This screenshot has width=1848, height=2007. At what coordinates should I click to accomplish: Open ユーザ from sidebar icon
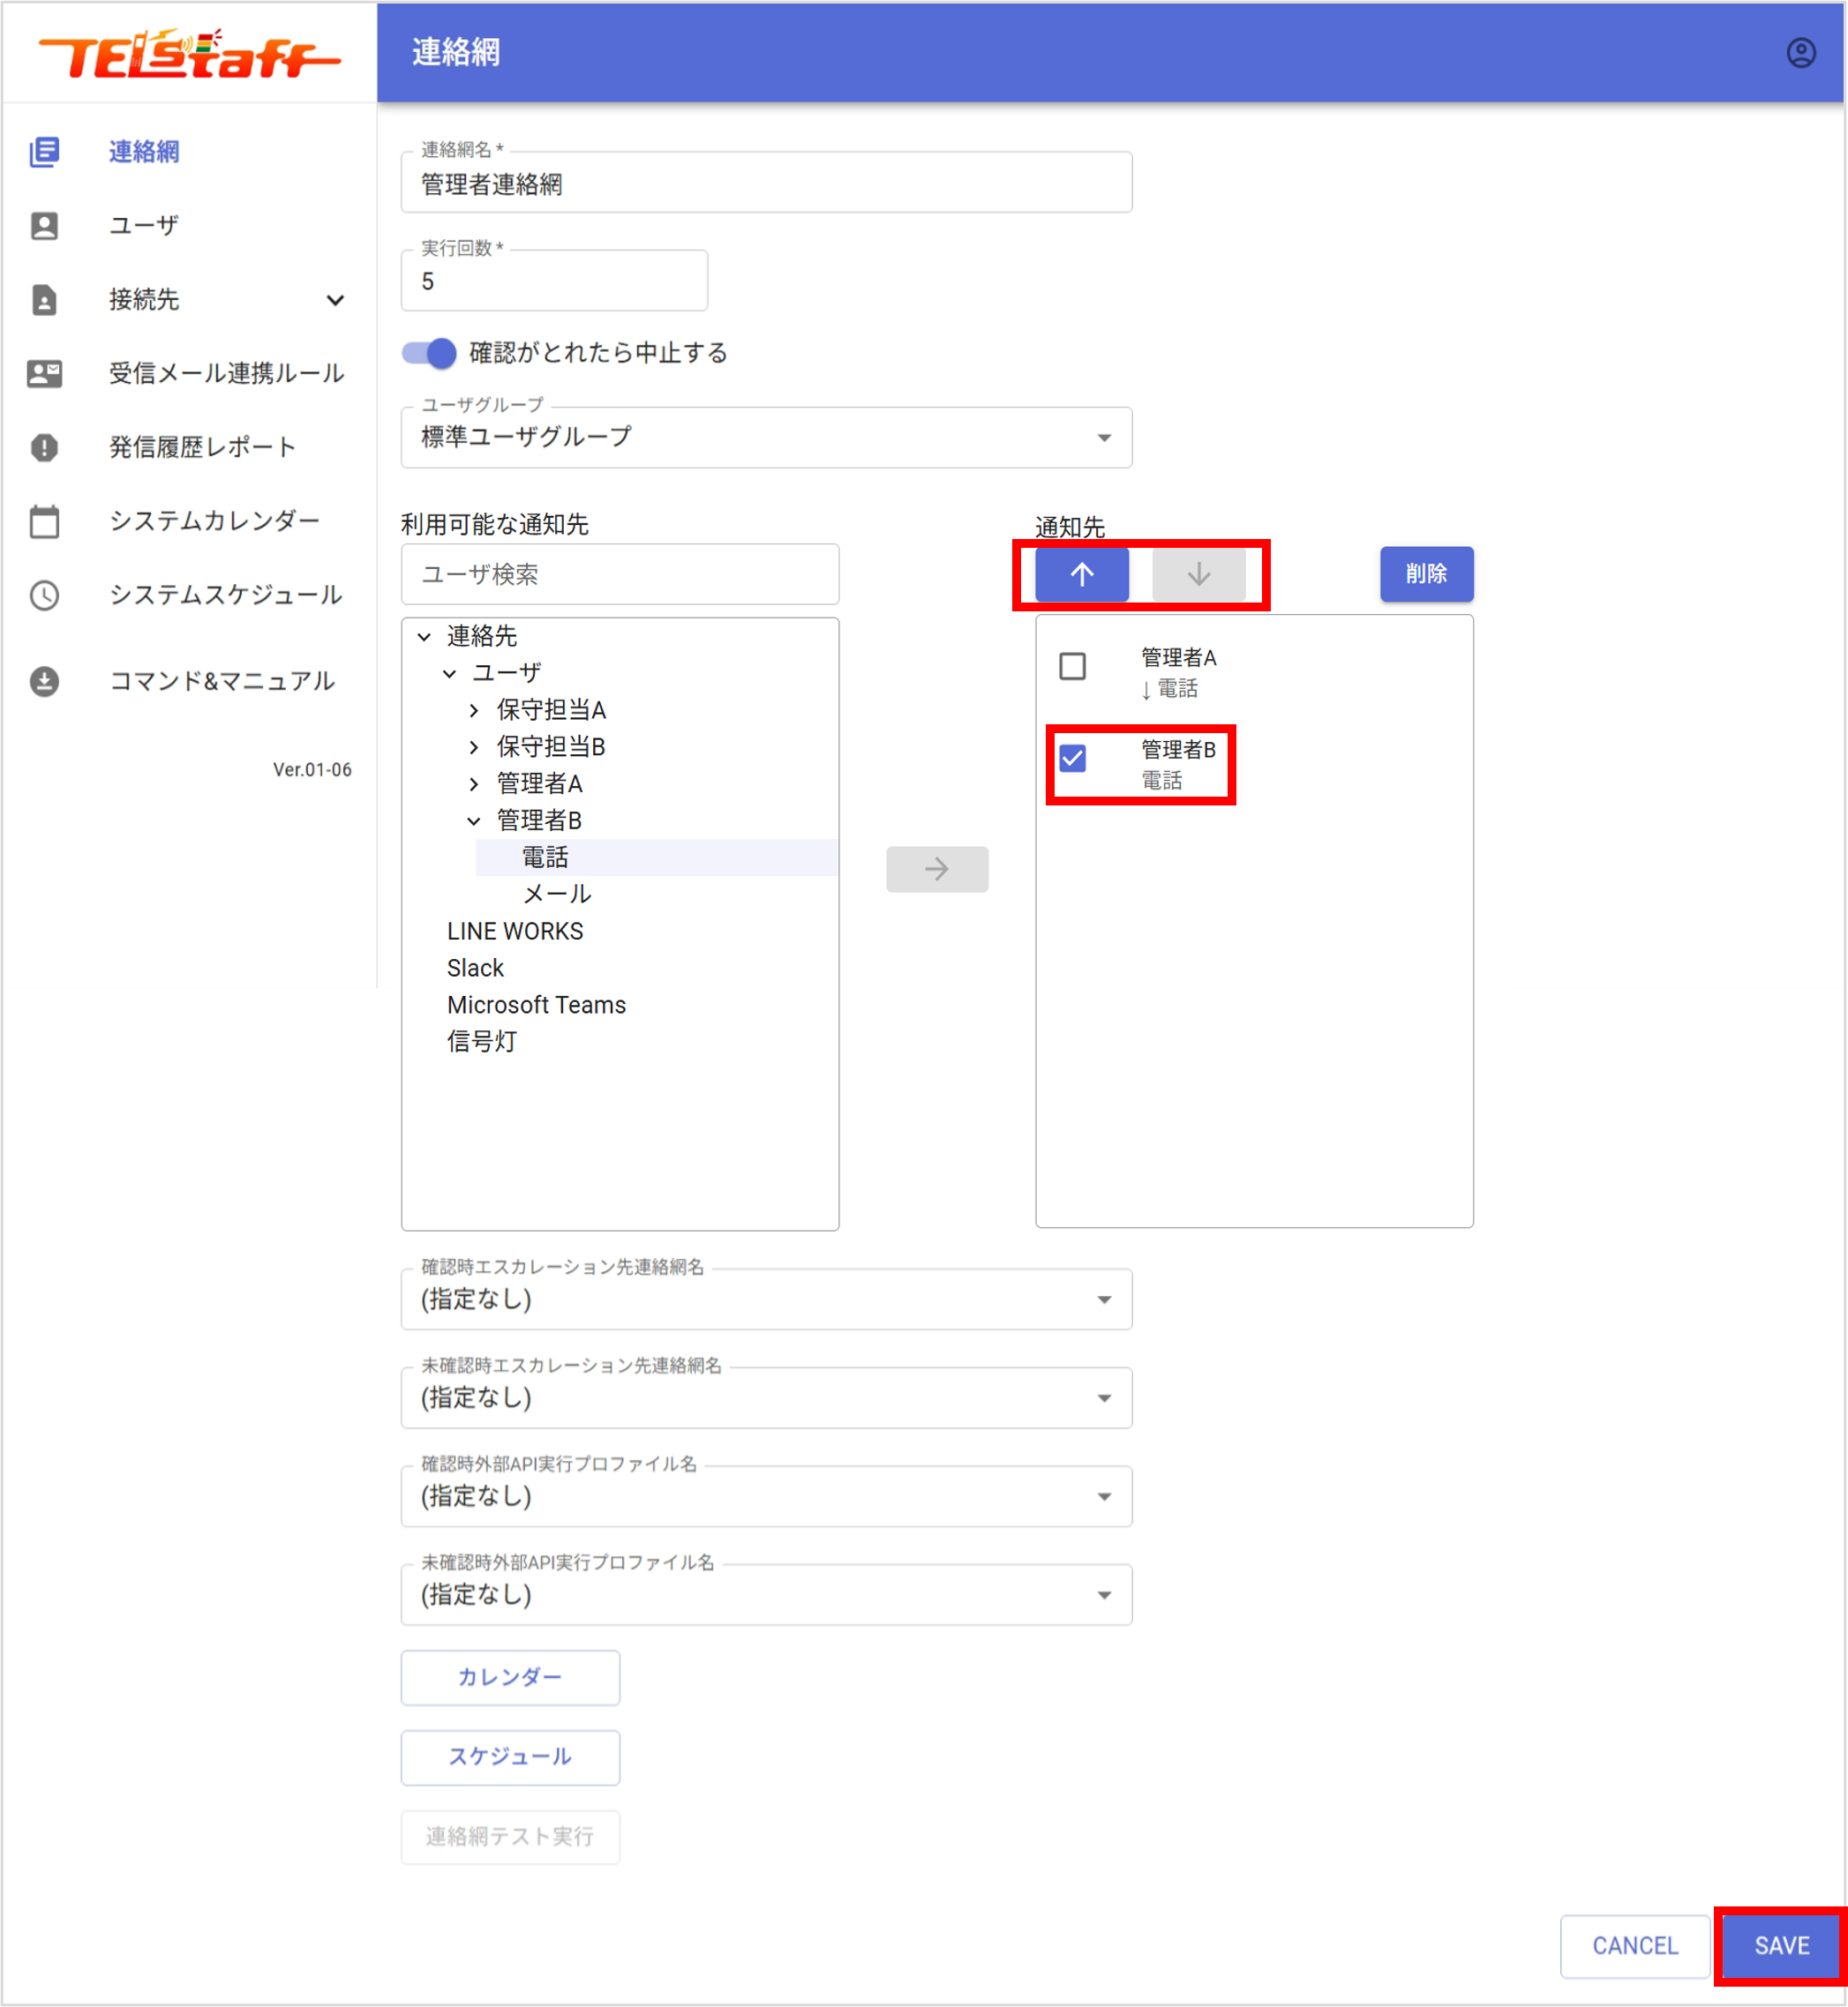(44, 226)
